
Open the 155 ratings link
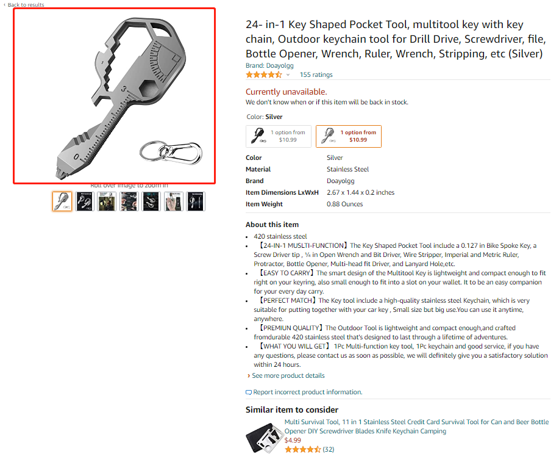316,75
